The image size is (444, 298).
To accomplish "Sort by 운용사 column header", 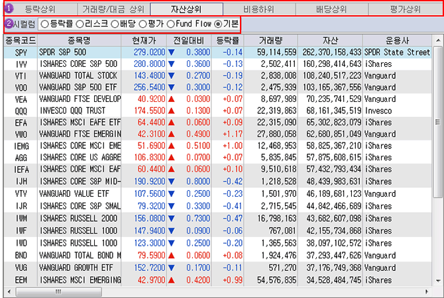I will click(x=397, y=40).
